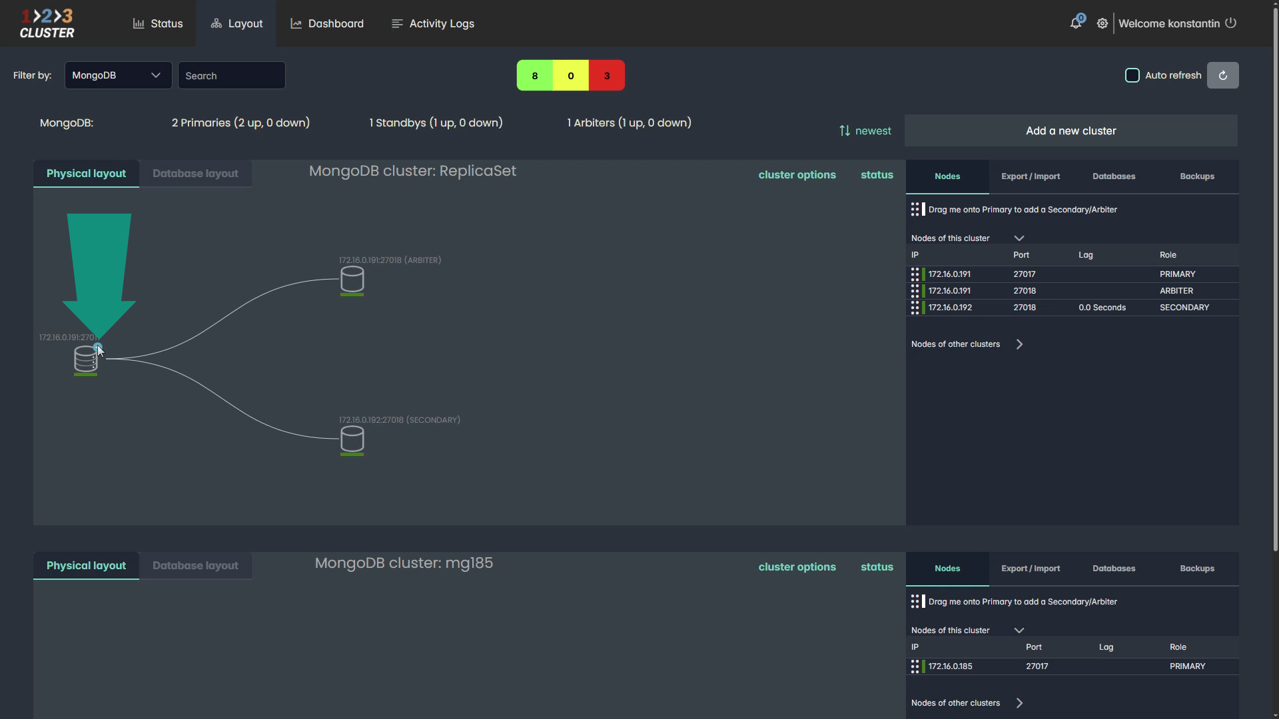This screenshot has width=1279, height=719.
Task: Open ReplicaSet's Backups tab
Action: (x=1196, y=176)
